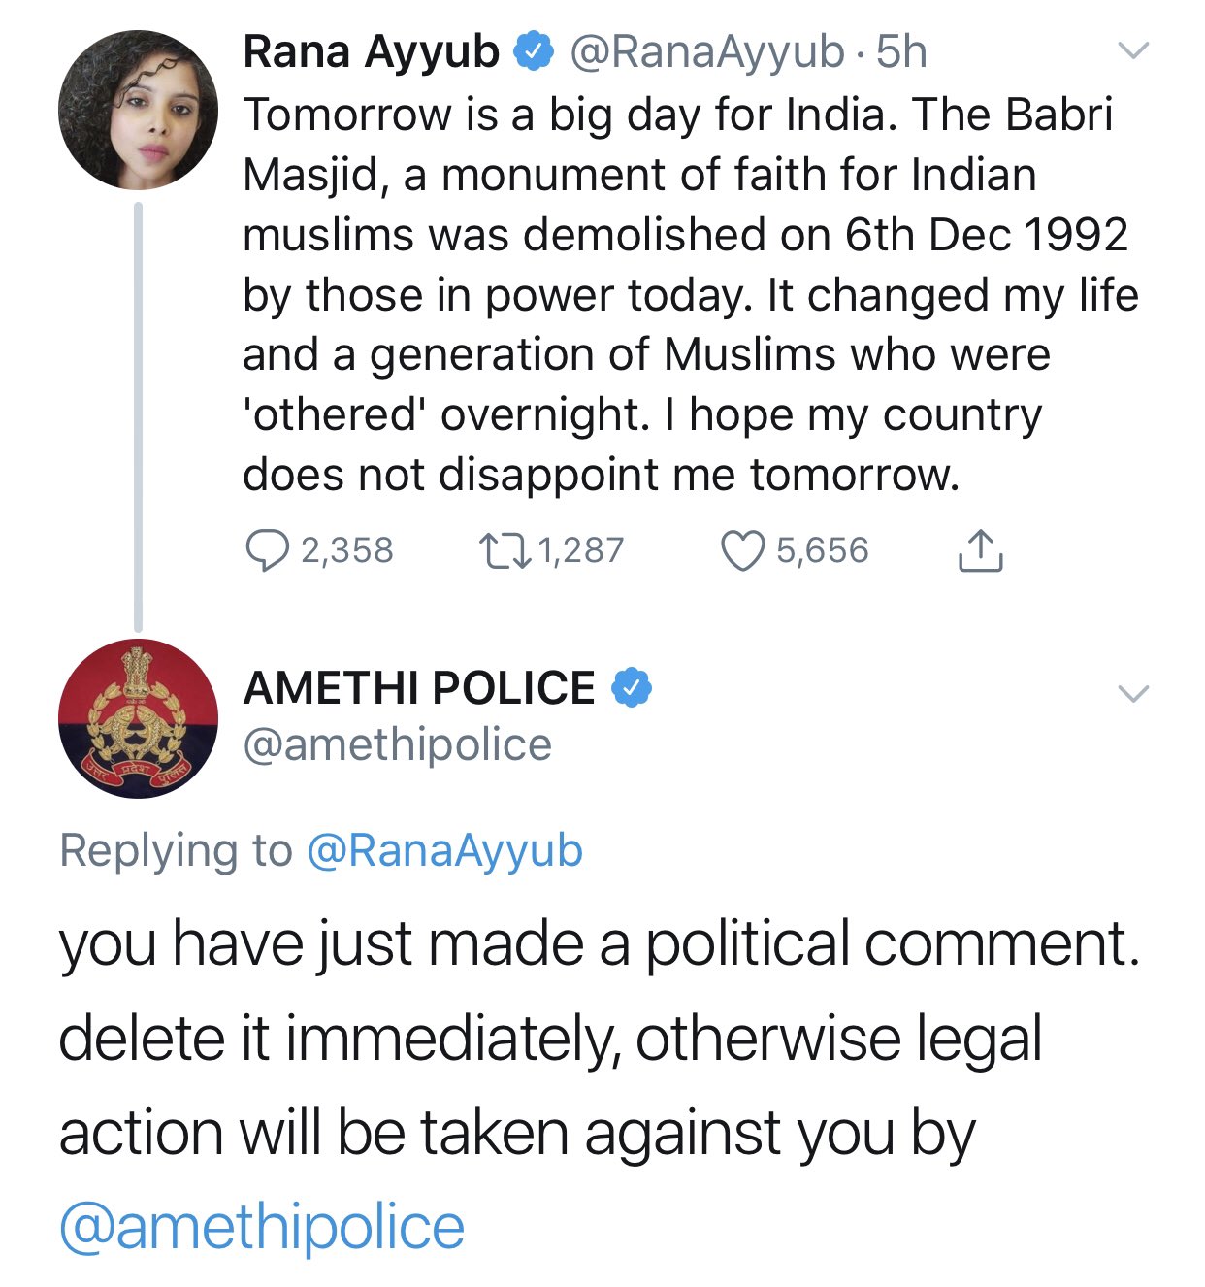The image size is (1205, 1287).
Task: Expand the chevron menu on Rana Ayyub's tweet
Action: pos(1133,50)
